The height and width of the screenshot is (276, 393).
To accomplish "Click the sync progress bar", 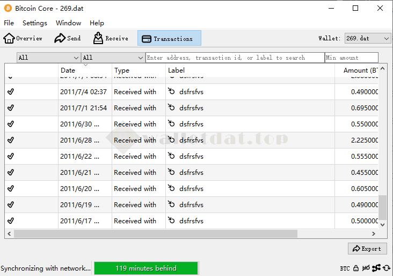I will coord(146,268).
